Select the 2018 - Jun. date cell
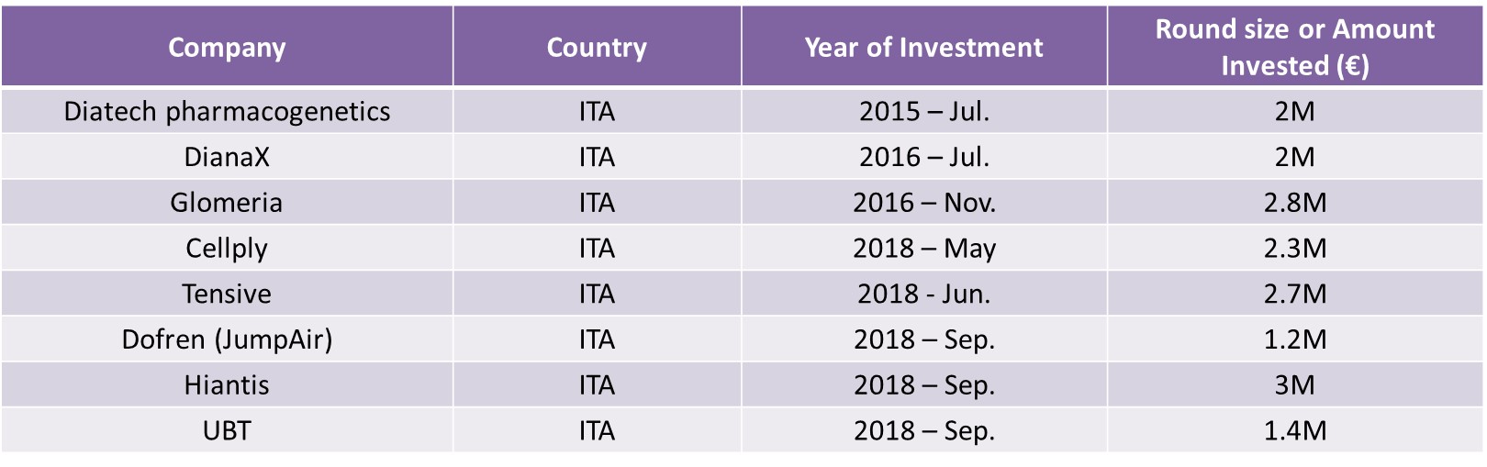 coord(923,295)
